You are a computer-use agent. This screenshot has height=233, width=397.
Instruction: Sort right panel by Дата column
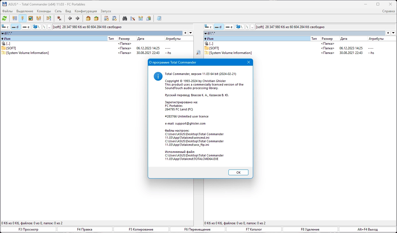353,39
